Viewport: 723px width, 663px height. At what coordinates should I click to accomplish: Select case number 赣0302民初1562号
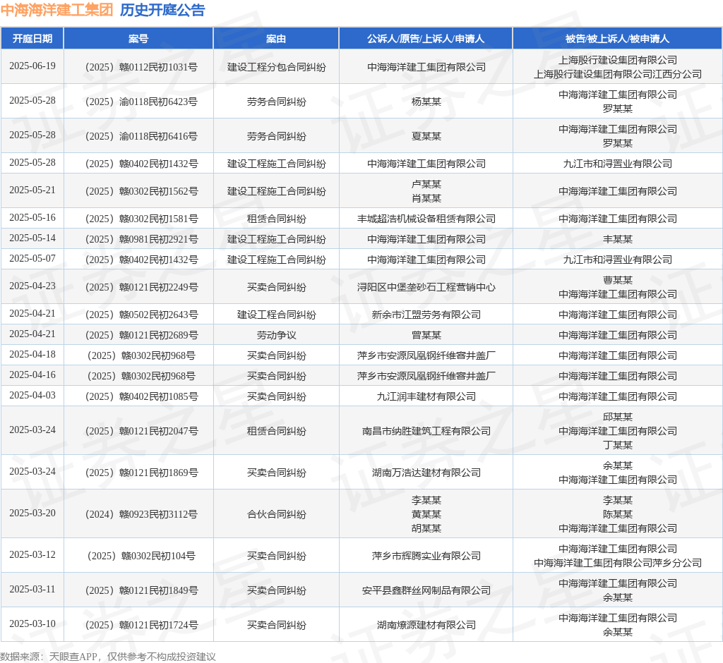click(x=141, y=191)
